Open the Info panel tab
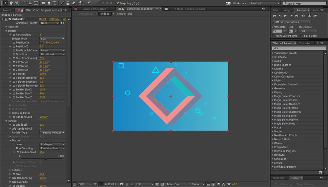Image resolution: width=328 pixels, height=187 pixels. 276,10
